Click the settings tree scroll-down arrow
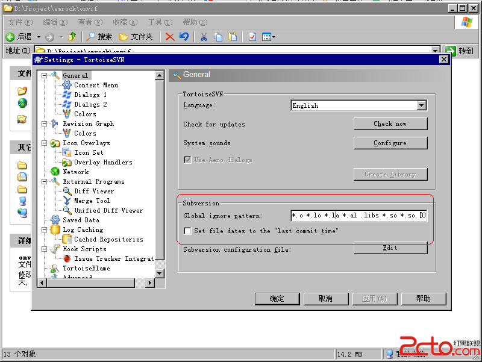Viewport: 482px width, 362px height. click(160, 273)
